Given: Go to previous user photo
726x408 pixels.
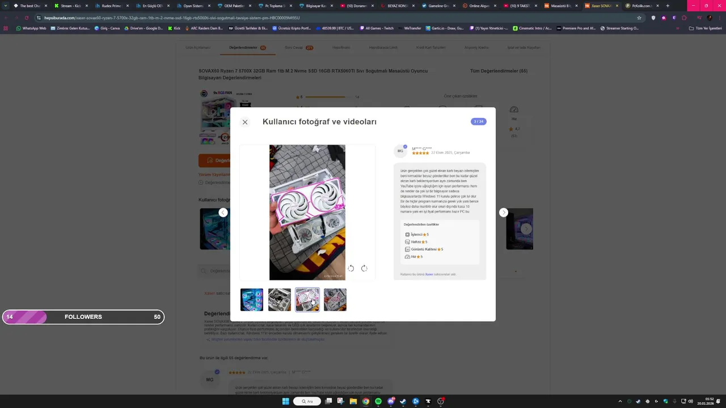Looking at the screenshot, I should click(x=223, y=212).
